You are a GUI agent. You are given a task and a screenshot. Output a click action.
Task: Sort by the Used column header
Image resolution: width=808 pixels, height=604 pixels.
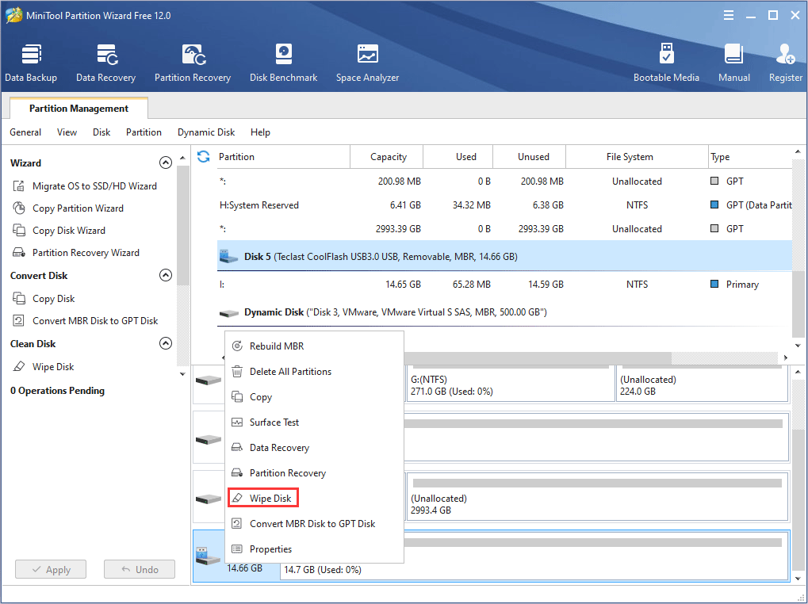458,156
